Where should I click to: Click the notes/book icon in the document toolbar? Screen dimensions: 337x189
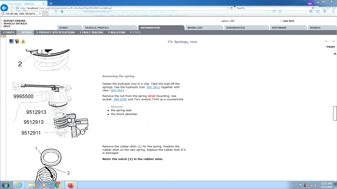point(17,41)
